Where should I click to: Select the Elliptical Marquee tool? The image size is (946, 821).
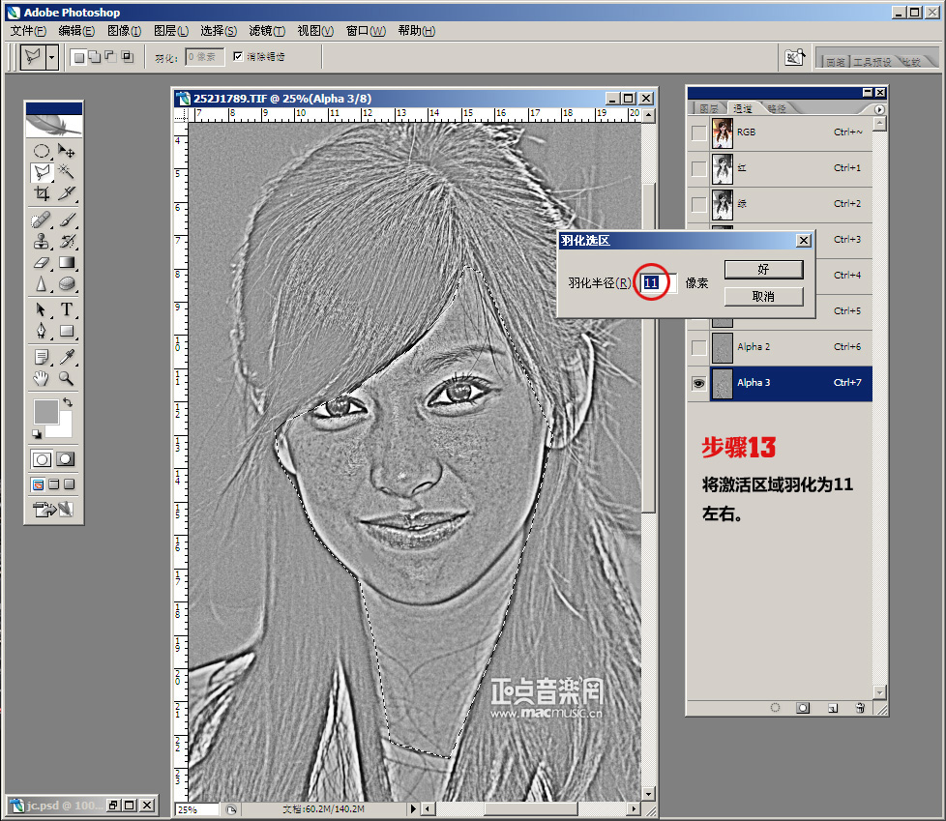click(42, 151)
